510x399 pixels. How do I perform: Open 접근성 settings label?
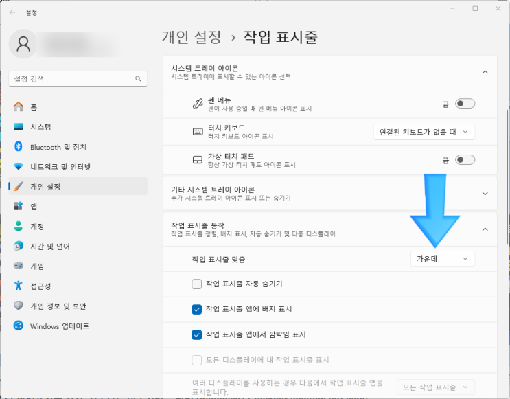coord(40,286)
